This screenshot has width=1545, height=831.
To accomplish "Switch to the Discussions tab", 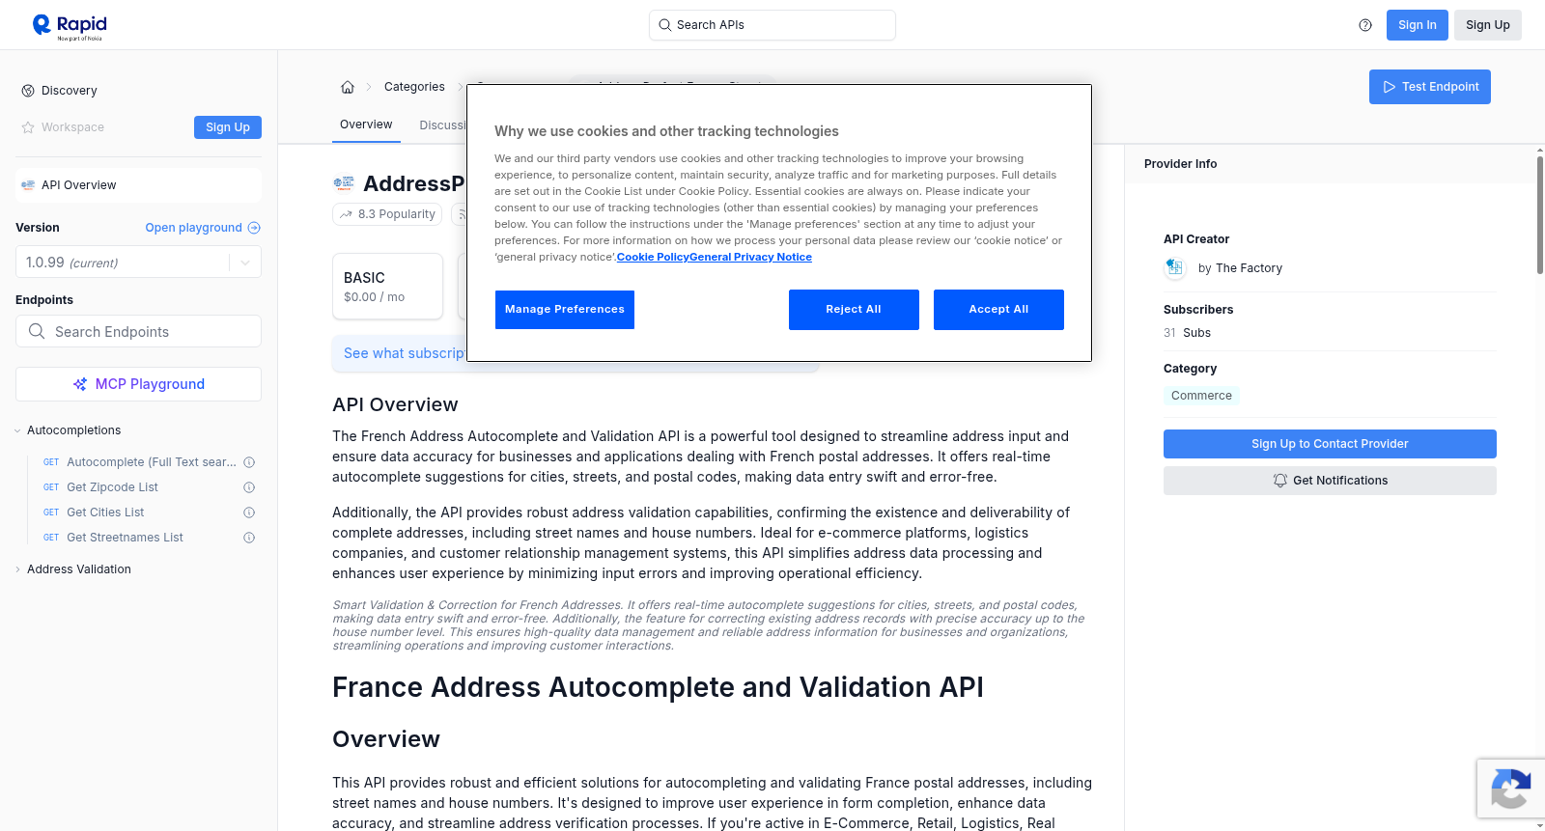I will tap(442, 125).
